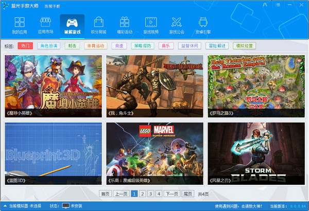Expand 当前模拟器 emulator selector arrow
309x211 pixels.
[5, 206]
